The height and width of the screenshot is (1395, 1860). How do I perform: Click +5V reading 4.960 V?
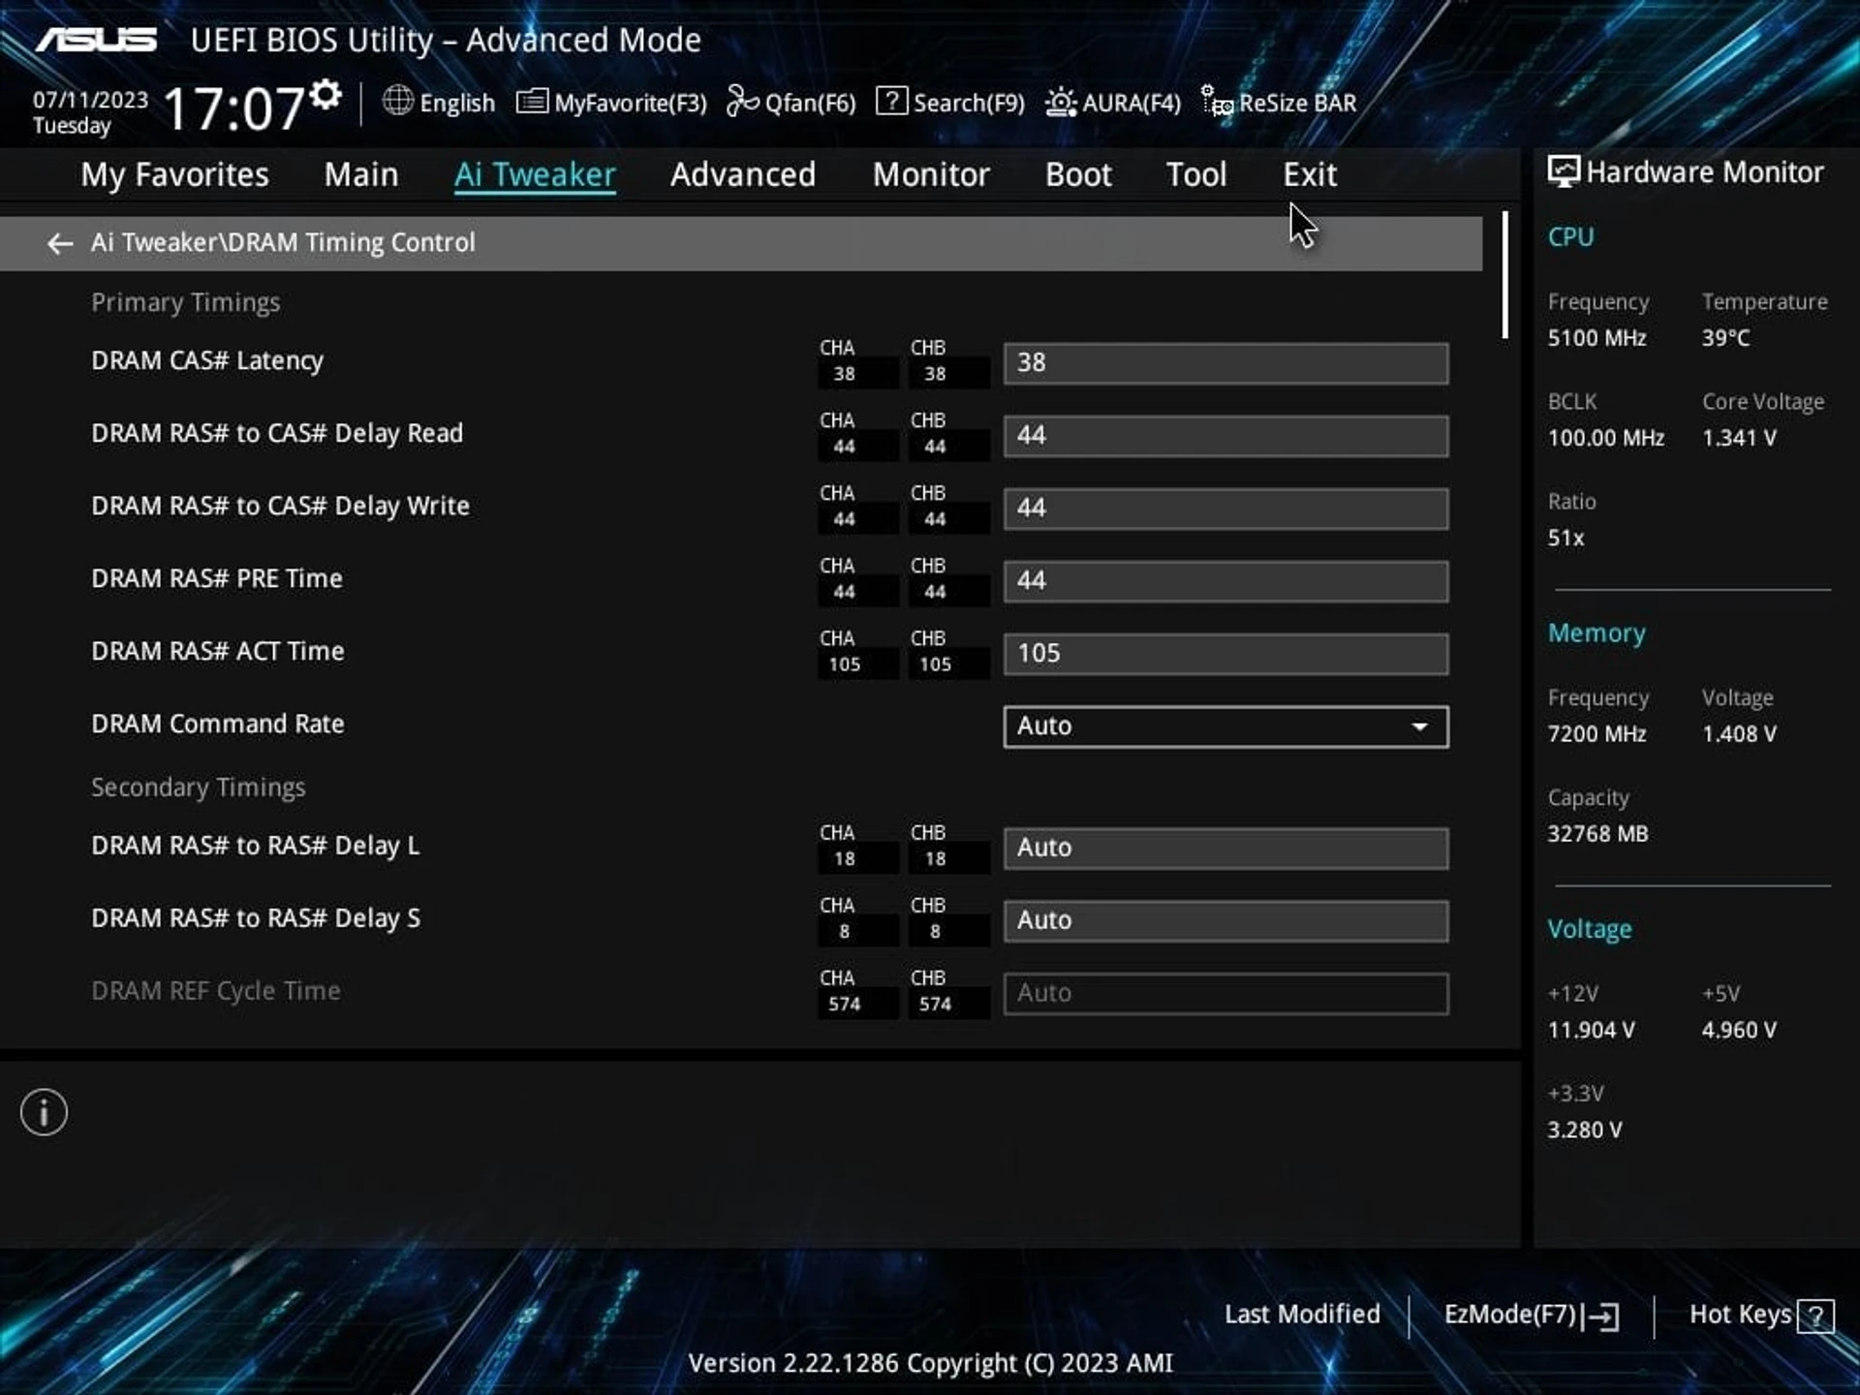1739,1030
